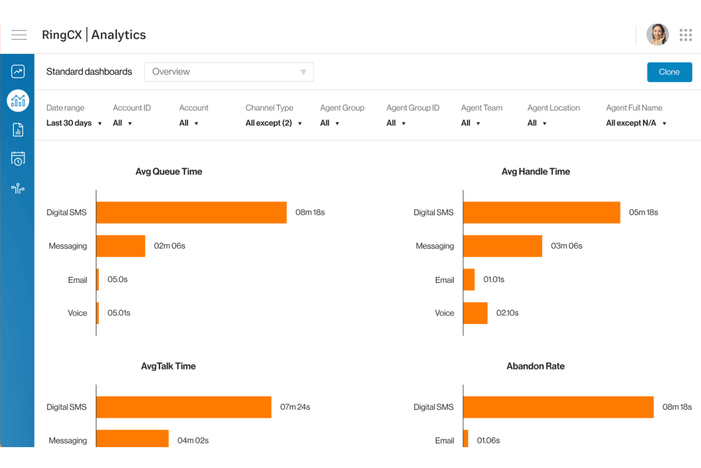
Task: Open the Channel Type filter dropdown
Action: pos(274,123)
